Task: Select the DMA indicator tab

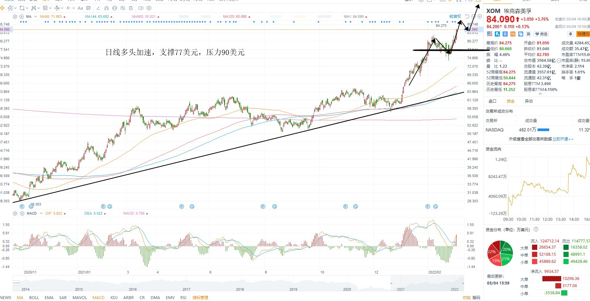Action: coord(155,297)
